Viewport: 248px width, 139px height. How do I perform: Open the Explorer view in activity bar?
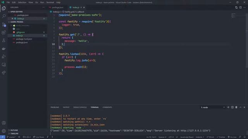tap(4, 8)
